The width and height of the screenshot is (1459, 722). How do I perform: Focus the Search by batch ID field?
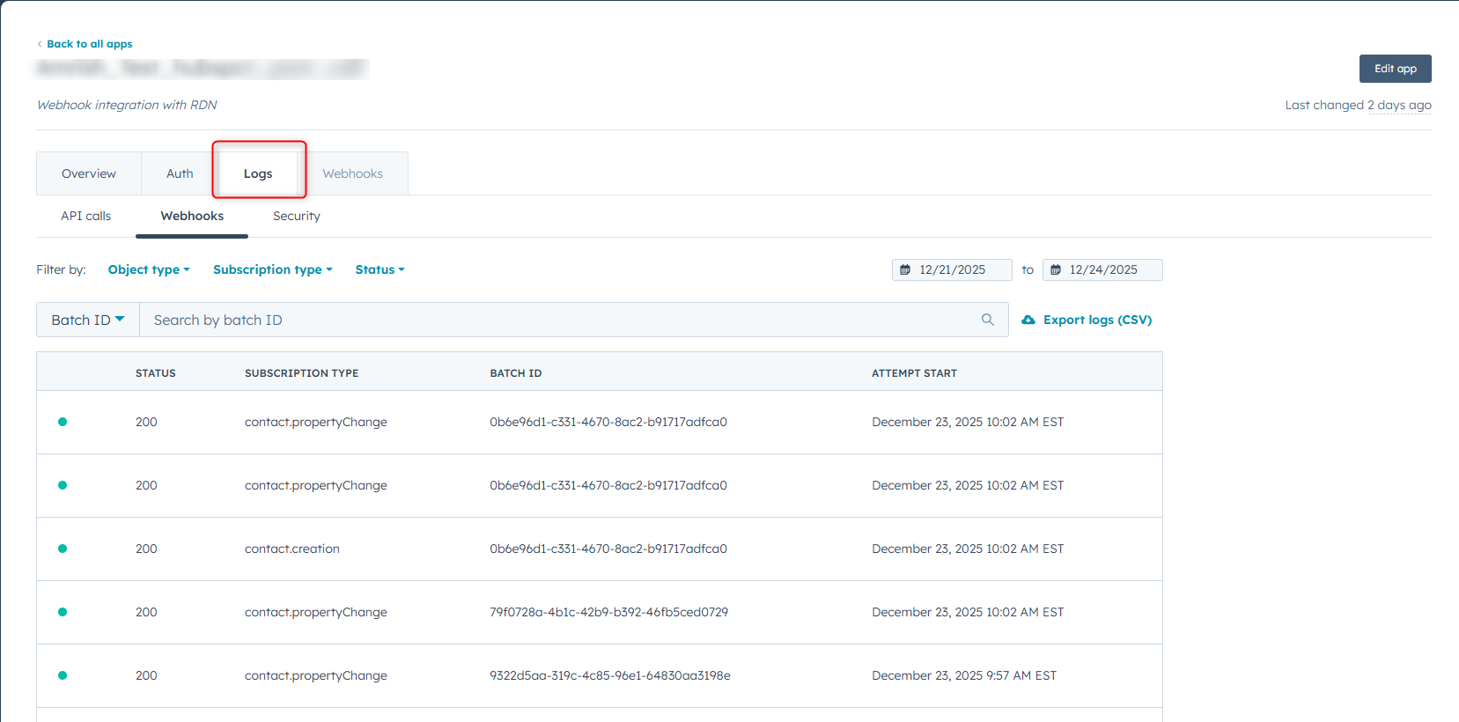(x=559, y=320)
